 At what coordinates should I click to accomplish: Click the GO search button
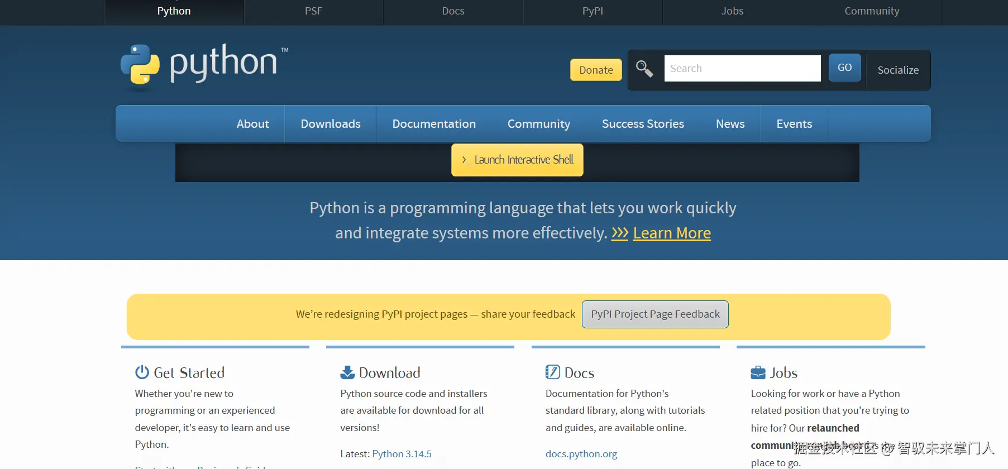pos(845,68)
